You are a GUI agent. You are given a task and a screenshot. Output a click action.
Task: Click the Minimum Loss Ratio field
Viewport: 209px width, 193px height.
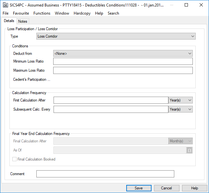(x=123, y=61)
